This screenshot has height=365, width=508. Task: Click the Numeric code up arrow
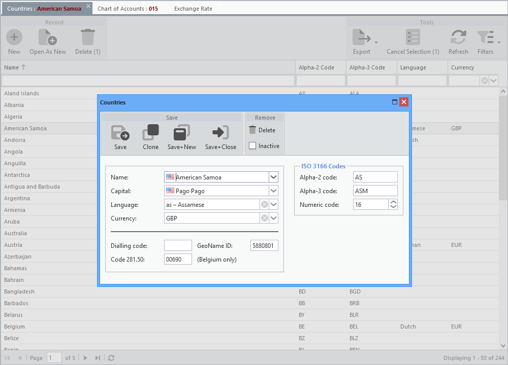coord(393,202)
